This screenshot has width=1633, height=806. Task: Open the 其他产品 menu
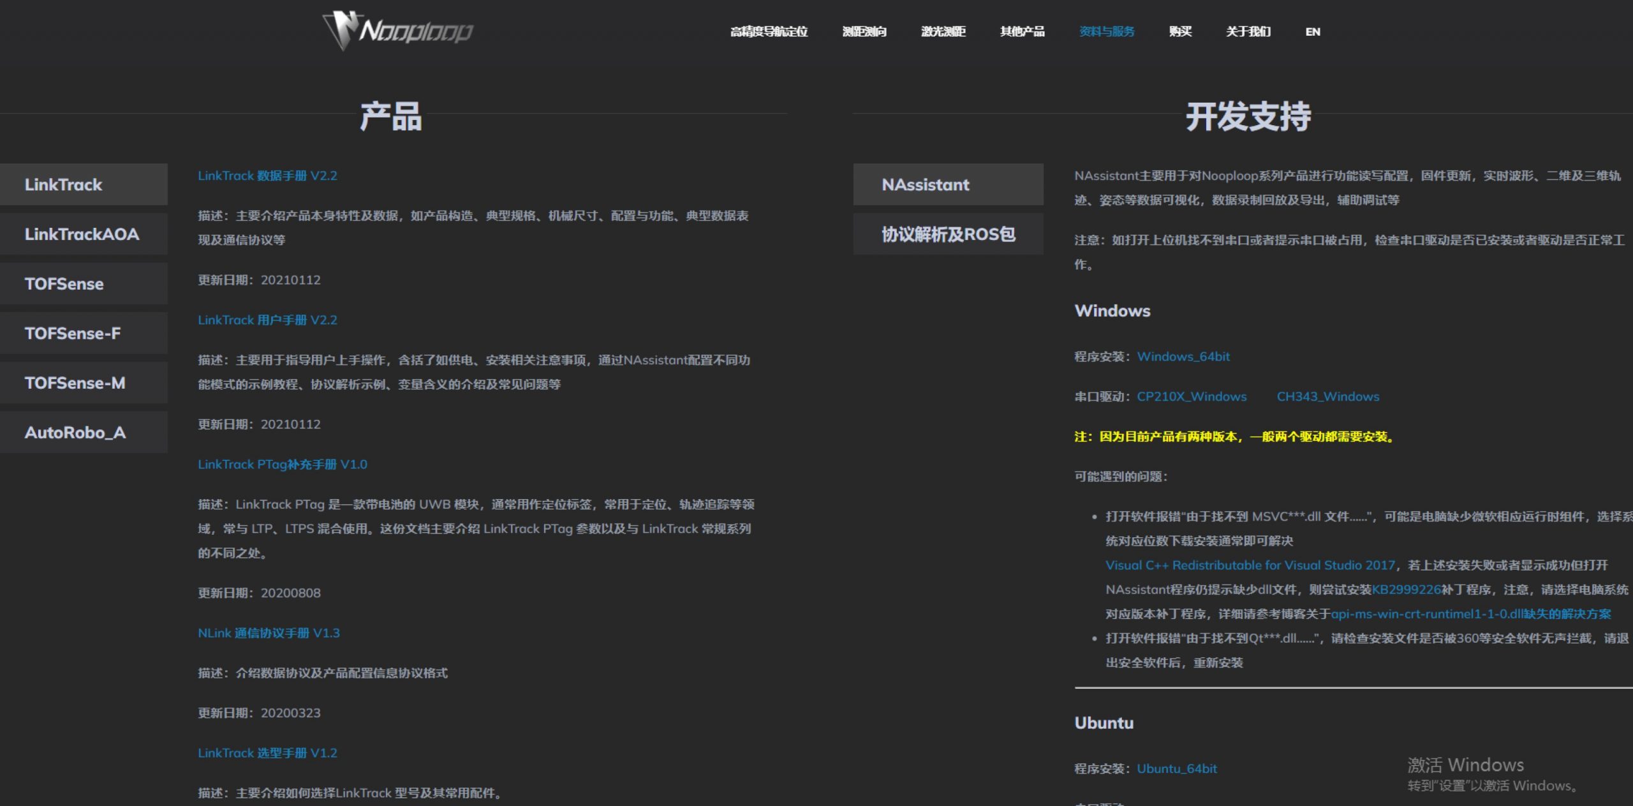pyautogui.click(x=1022, y=31)
